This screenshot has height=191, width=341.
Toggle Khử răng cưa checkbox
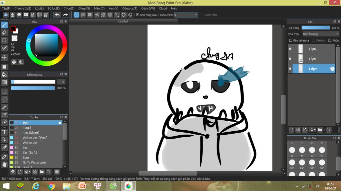pyautogui.click(x=138, y=15)
